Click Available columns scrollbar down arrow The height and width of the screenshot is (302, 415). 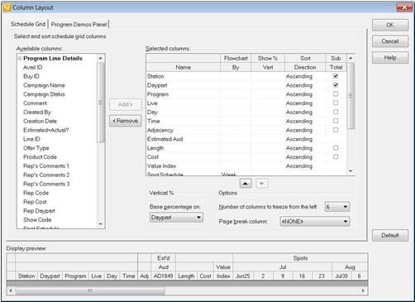tap(100, 224)
